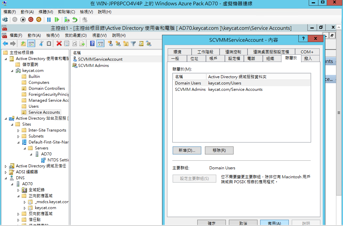This screenshot has height=226, width=343.
Task: Expand the ADSI 編輯器 node
Action: (6, 172)
